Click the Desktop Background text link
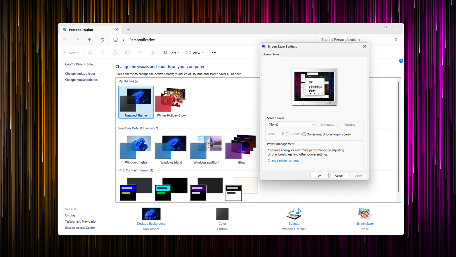Screen dimensions: 456x257 pyautogui.click(x=151, y=224)
